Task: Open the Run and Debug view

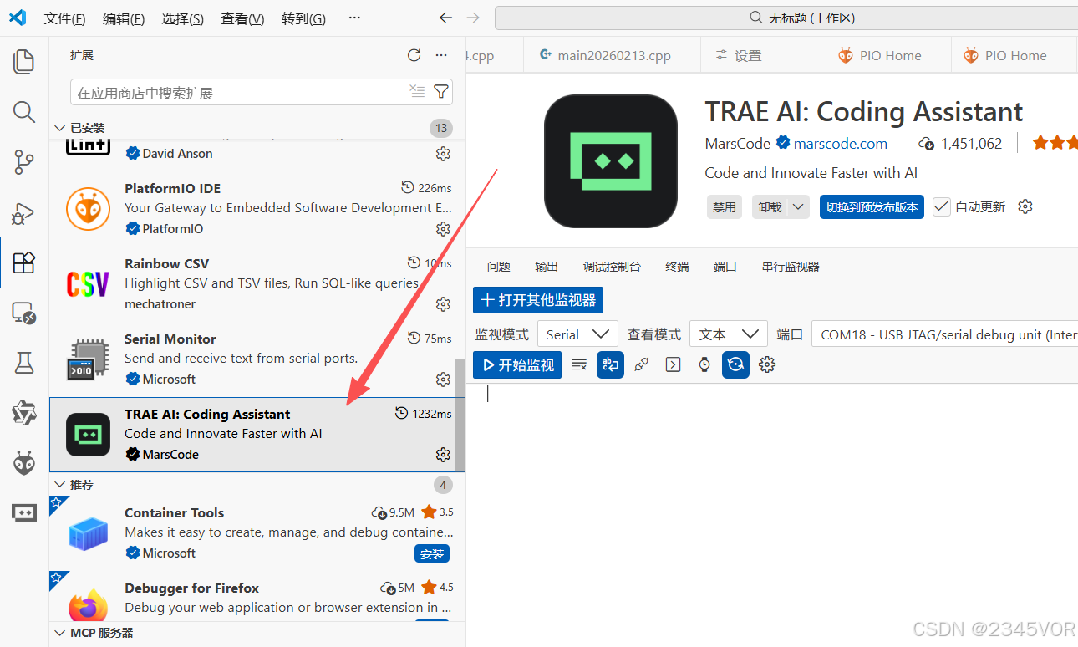Action: coord(24,213)
